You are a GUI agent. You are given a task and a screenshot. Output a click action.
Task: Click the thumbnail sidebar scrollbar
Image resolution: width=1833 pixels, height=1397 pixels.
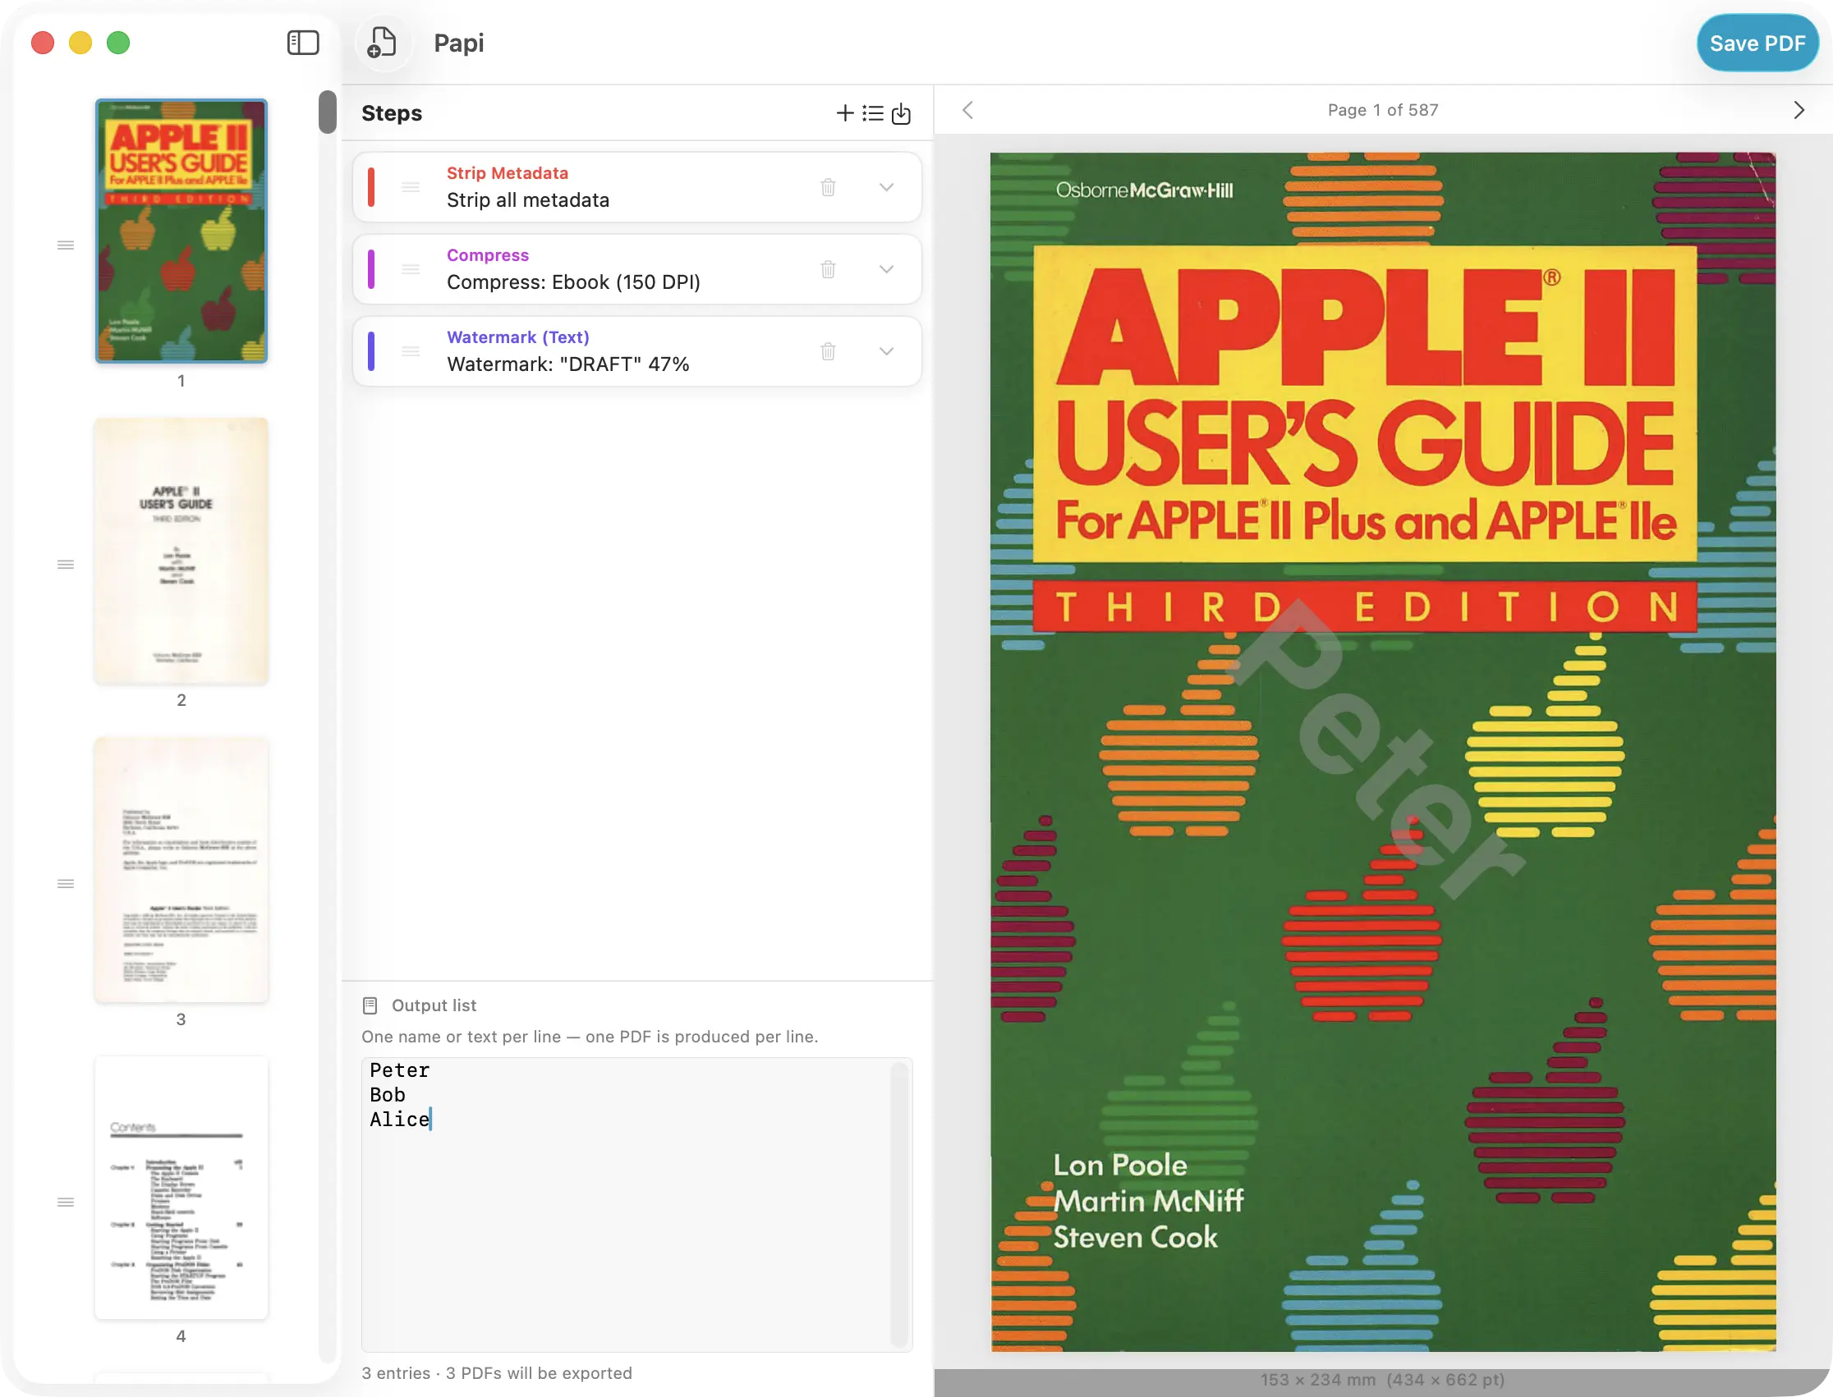[x=328, y=112]
